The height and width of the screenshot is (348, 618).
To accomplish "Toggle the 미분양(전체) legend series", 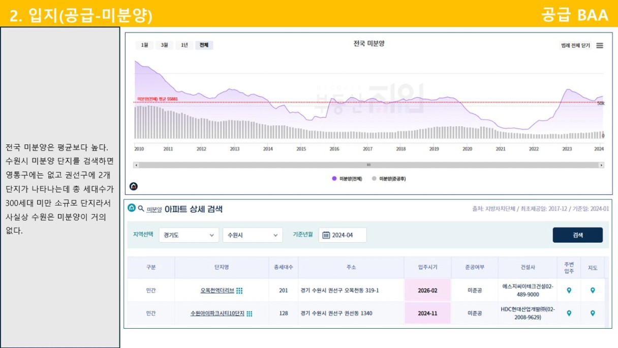I will 347,179.
